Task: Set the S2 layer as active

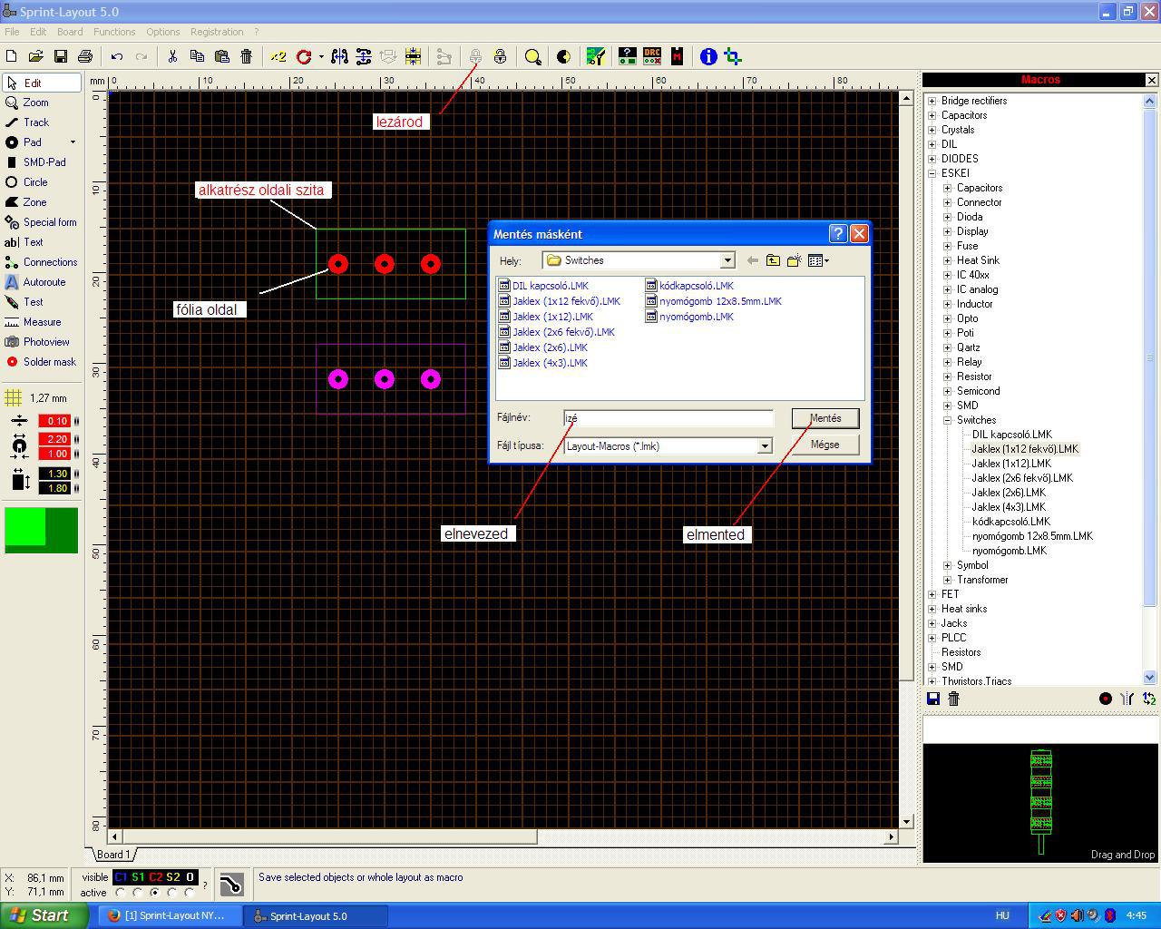Action: (x=172, y=893)
